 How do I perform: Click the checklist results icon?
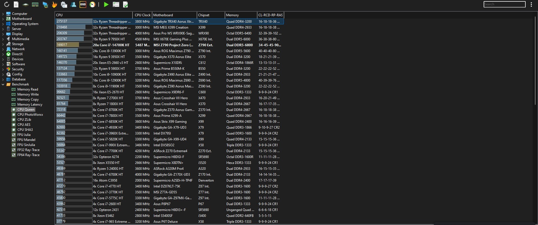(116, 4)
